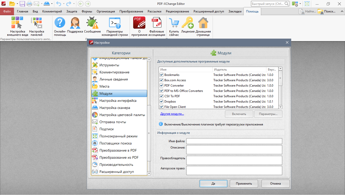Click the Имя файла input field
Image resolution: width=345 pixels, height=195 pixels.
234,141
